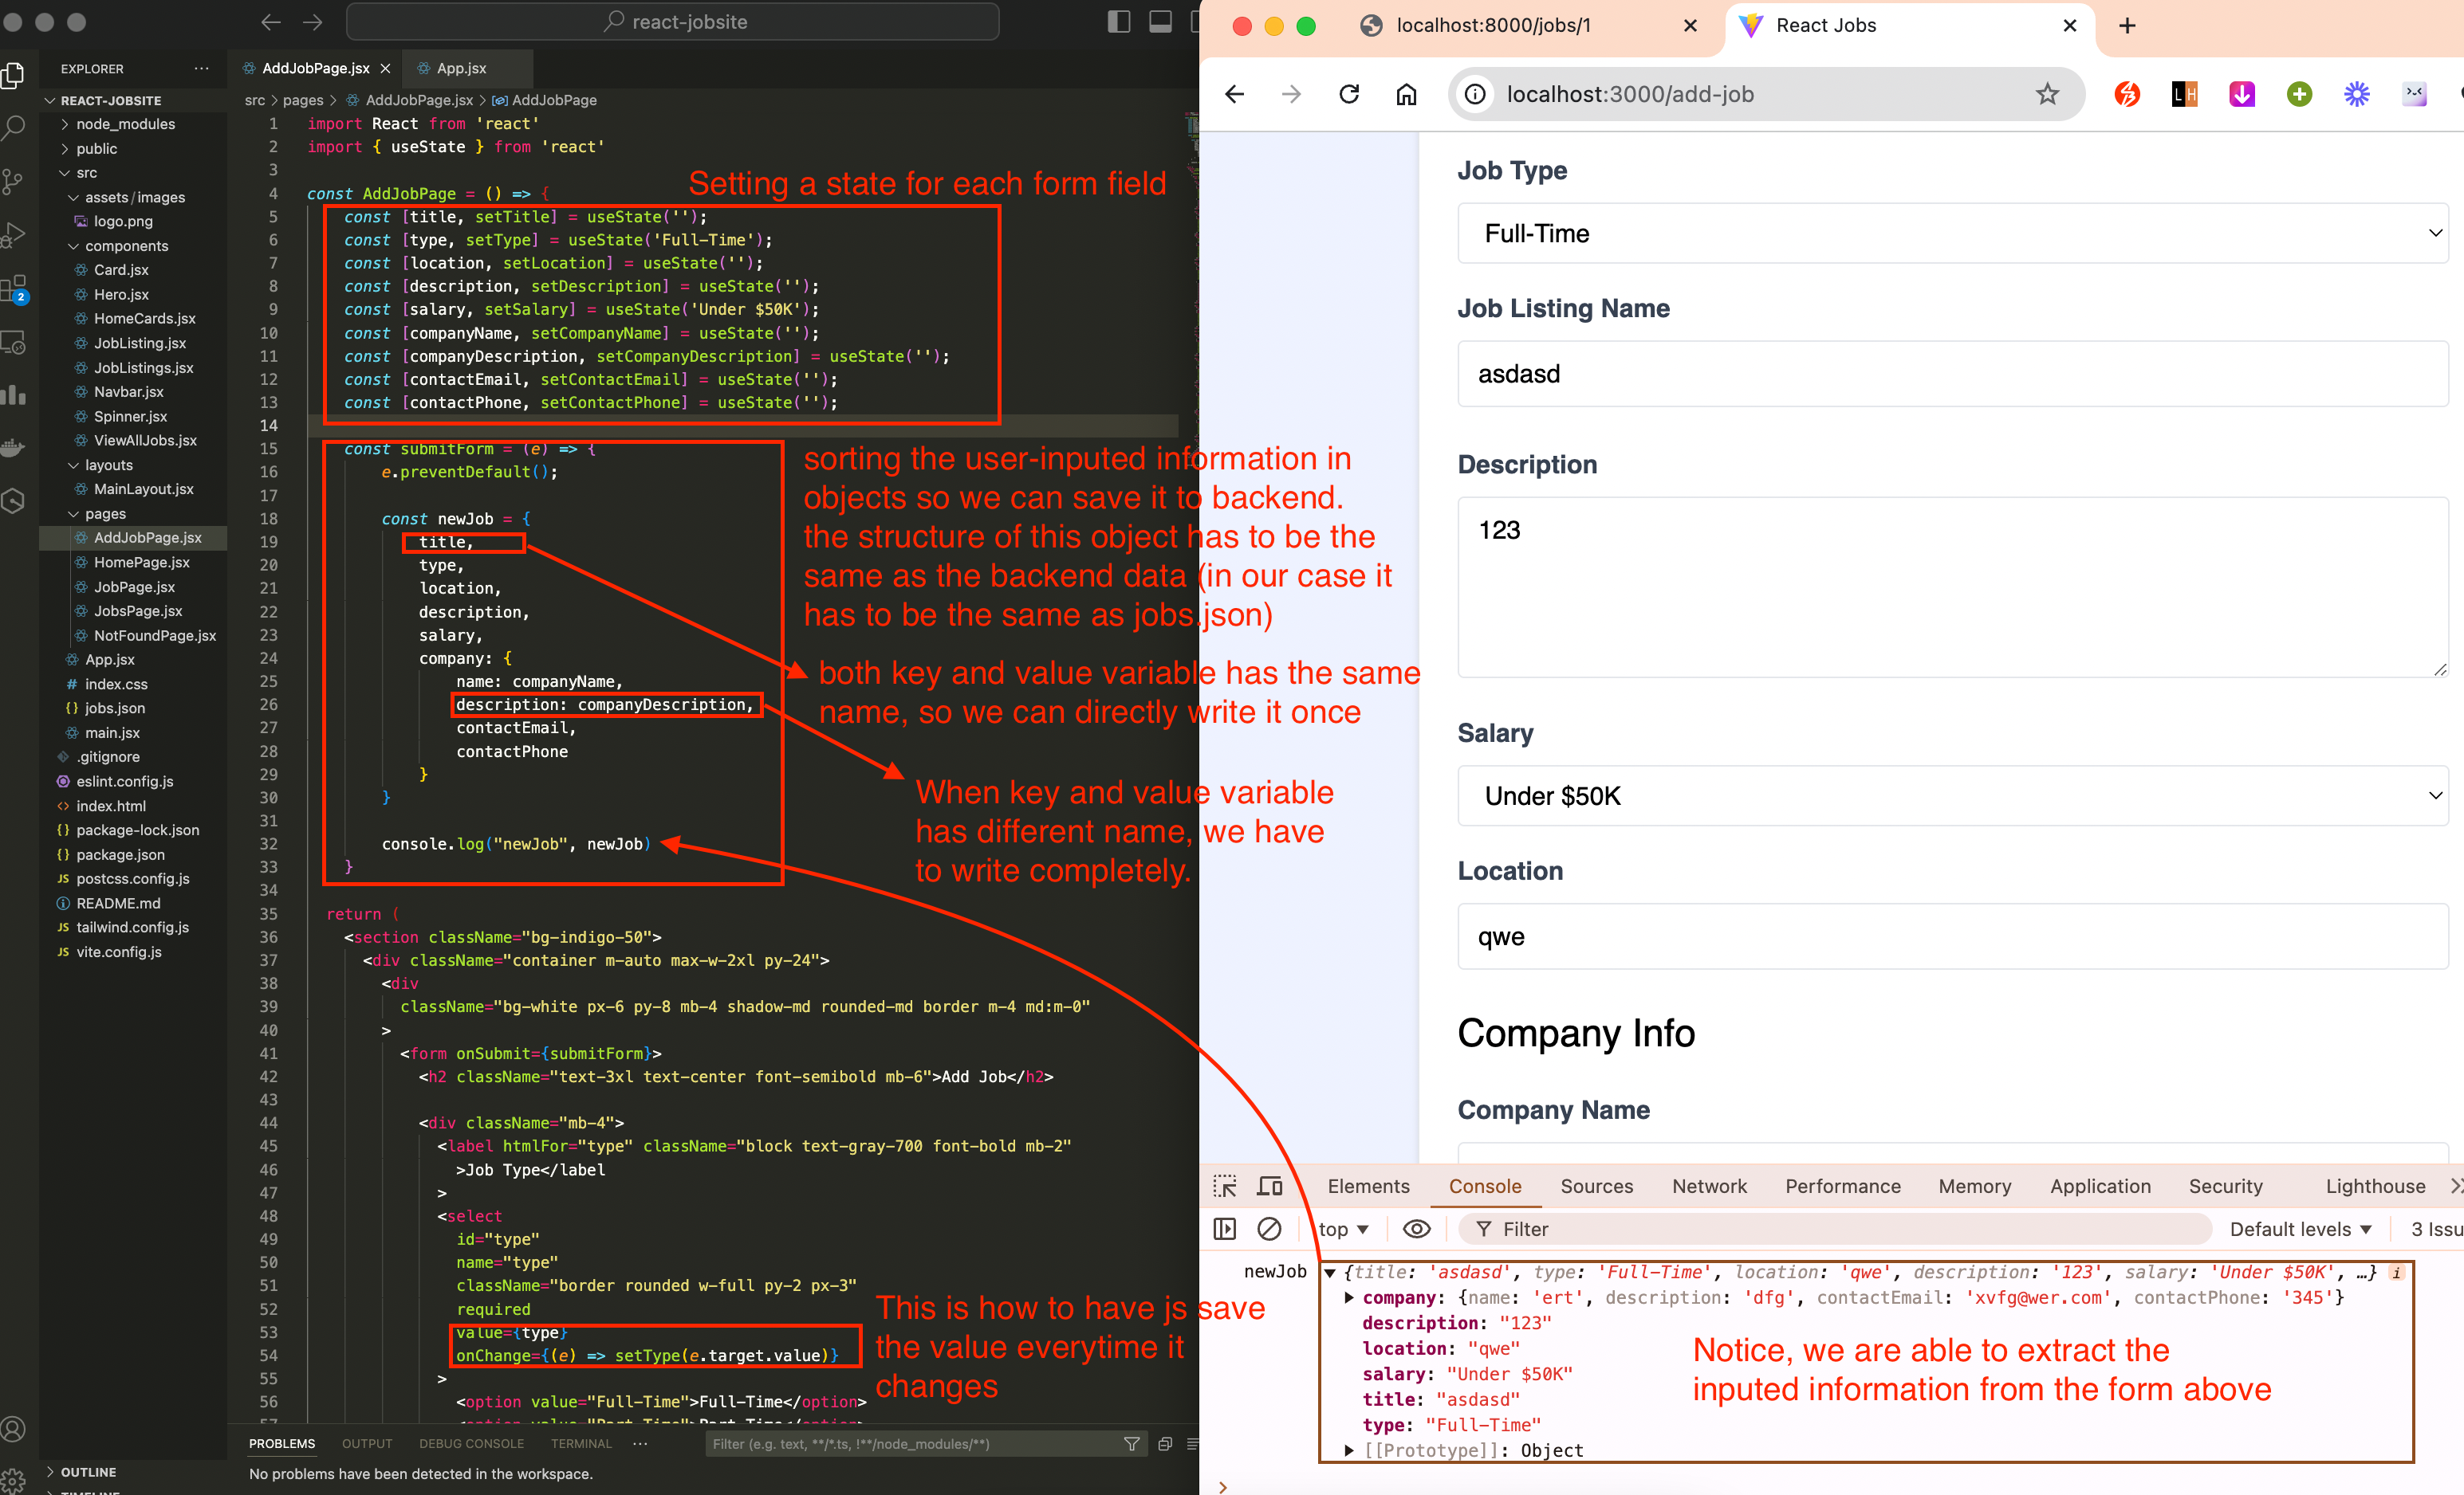This screenshot has height=1495, width=2464.
Task: Click the browser address bar URL
Action: (1630, 94)
